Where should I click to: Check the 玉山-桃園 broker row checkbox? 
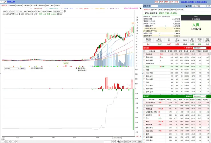(x=144, y=79)
